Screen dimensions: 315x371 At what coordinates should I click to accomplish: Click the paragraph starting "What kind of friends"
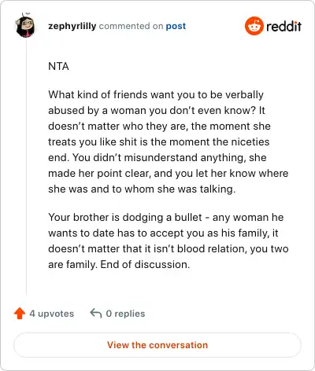tap(169, 141)
